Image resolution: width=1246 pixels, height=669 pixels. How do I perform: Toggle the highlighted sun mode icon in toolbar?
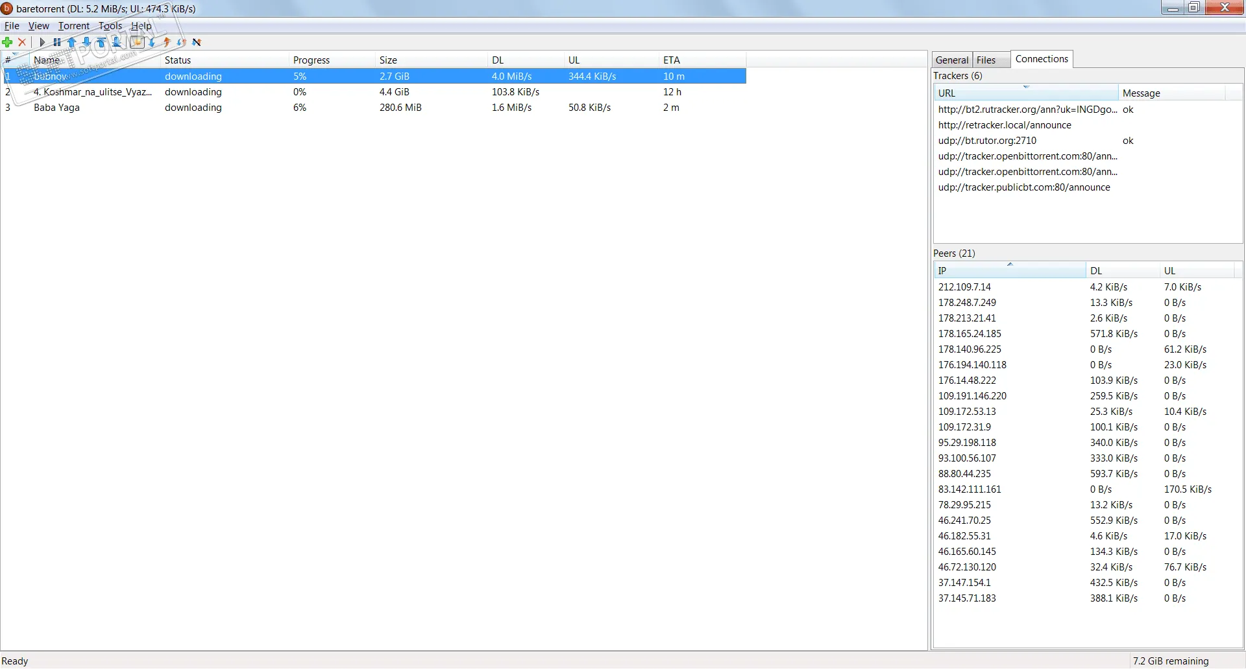(x=137, y=42)
